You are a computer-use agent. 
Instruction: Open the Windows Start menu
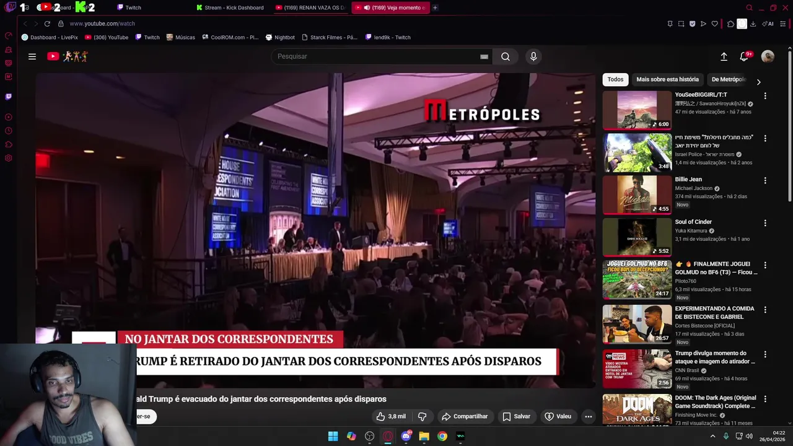click(x=333, y=436)
